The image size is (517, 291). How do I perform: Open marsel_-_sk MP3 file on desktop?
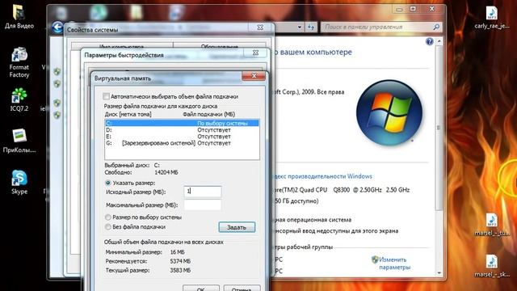click(492, 266)
